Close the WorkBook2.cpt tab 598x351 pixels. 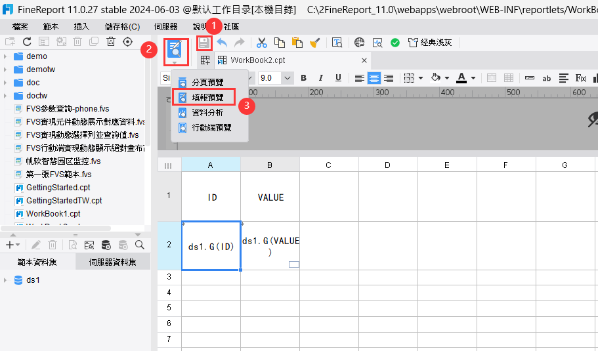[x=364, y=60]
